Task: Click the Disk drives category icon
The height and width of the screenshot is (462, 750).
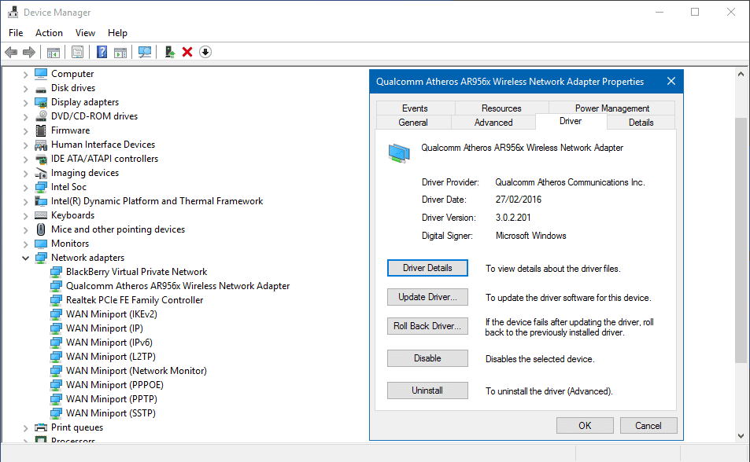Action: click(x=41, y=88)
